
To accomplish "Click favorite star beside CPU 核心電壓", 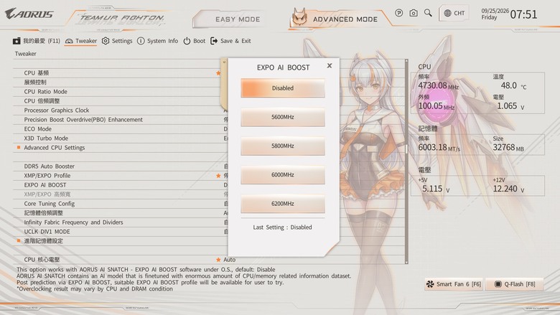I will [x=218, y=260].
